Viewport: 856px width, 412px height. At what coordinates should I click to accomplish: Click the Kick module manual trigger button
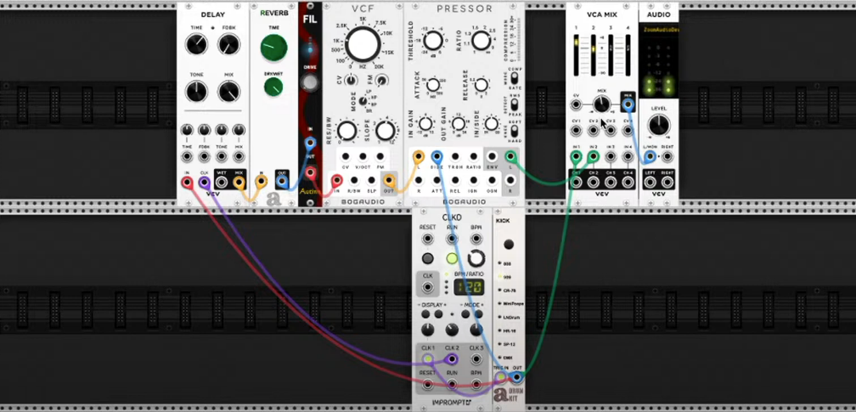coord(508,245)
